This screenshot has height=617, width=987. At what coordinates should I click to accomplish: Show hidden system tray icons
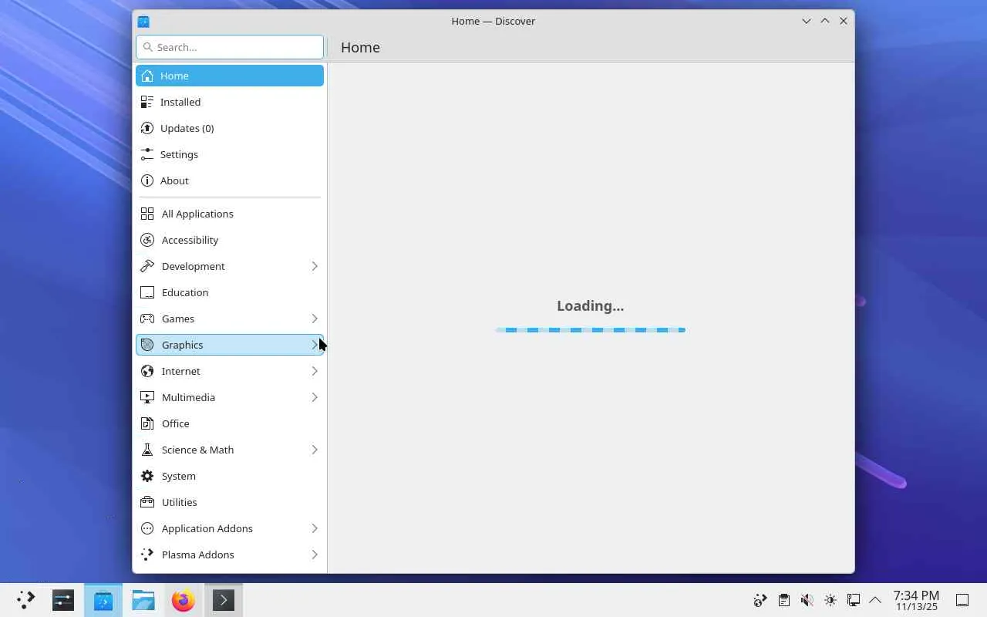pos(875,600)
